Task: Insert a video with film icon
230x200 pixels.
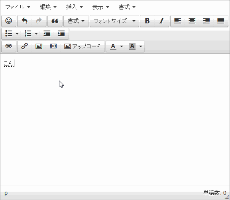Action: pyautogui.click(x=53, y=46)
